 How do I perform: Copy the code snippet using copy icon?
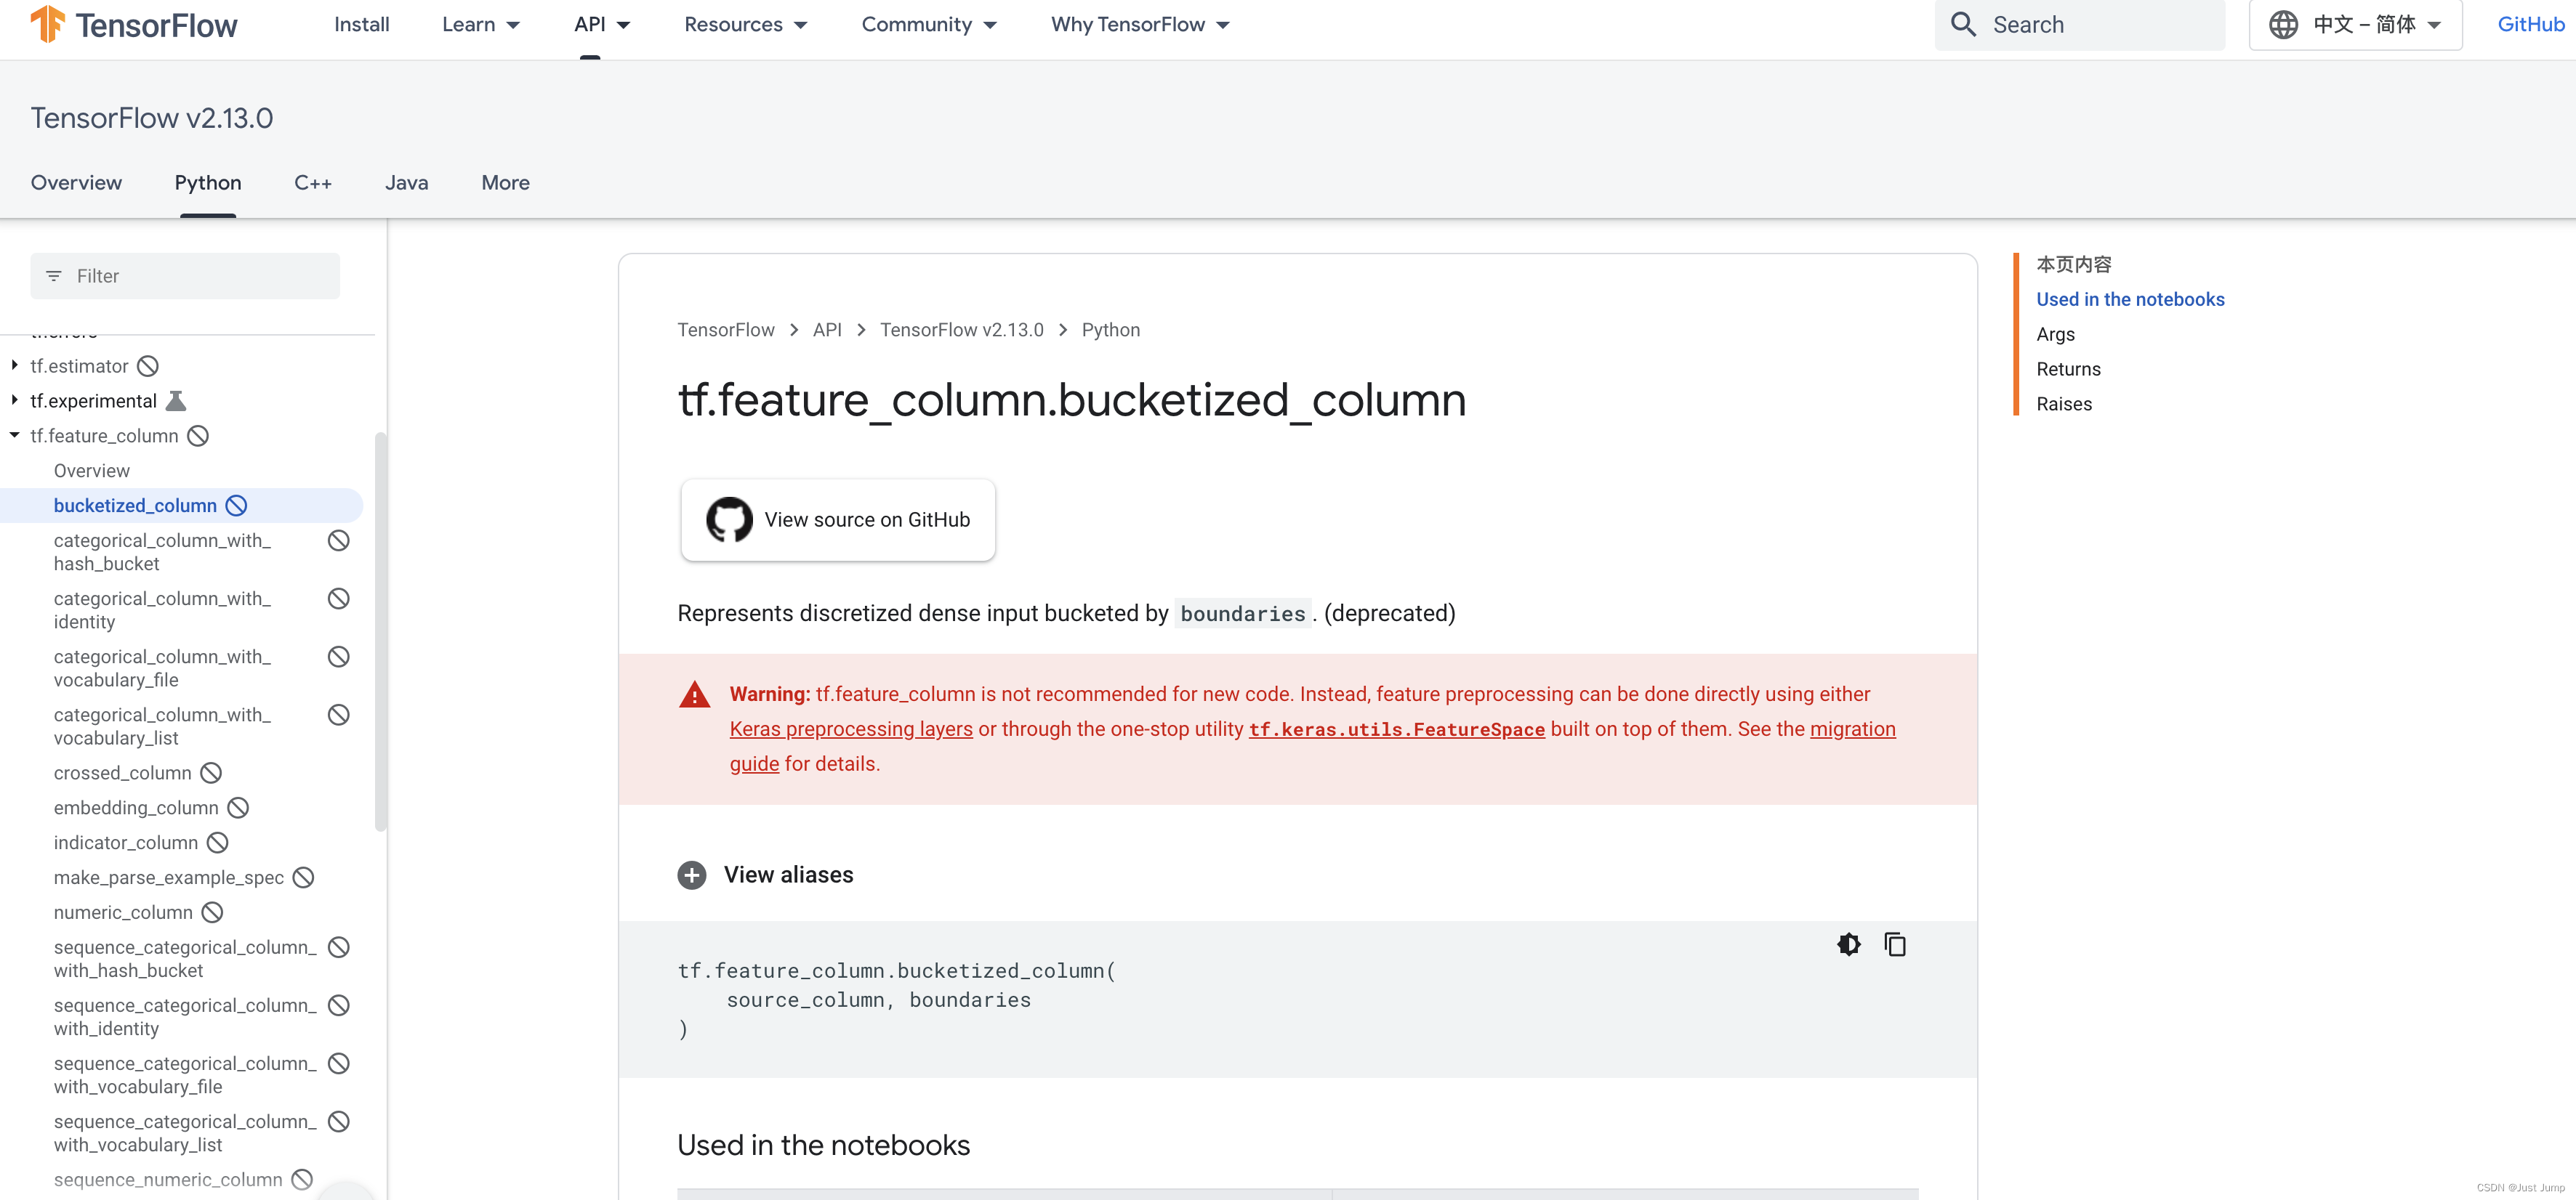(x=1895, y=944)
